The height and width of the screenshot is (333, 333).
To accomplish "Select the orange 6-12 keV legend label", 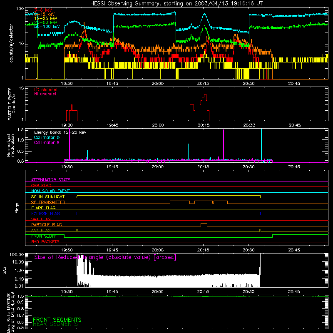I will tap(45, 14).
